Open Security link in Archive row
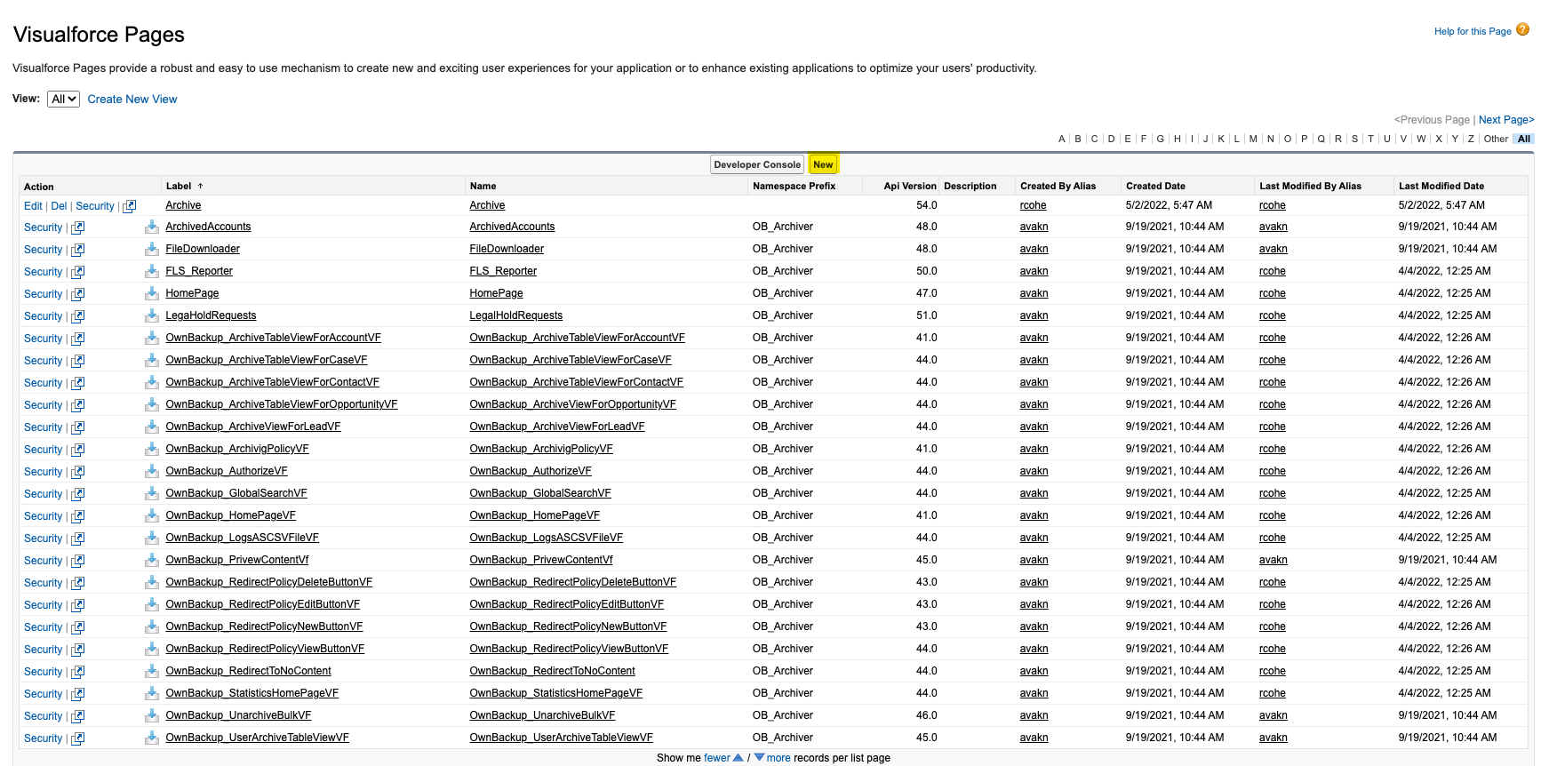This screenshot has height=766, width=1541. tap(95, 206)
